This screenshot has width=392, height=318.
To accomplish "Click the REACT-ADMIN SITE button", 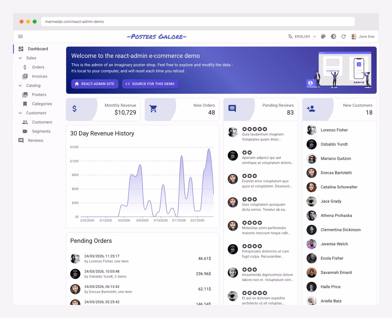I will coord(94,84).
